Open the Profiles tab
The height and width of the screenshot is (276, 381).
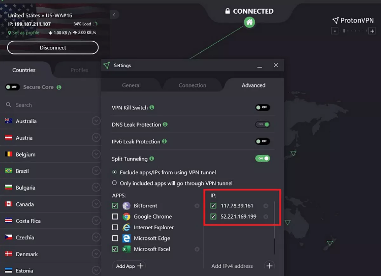pyautogui.click(x=79, y=70)
